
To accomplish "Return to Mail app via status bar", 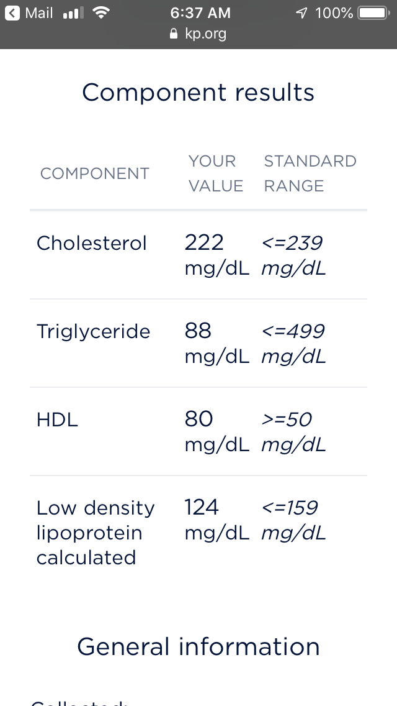I will 38,13.
